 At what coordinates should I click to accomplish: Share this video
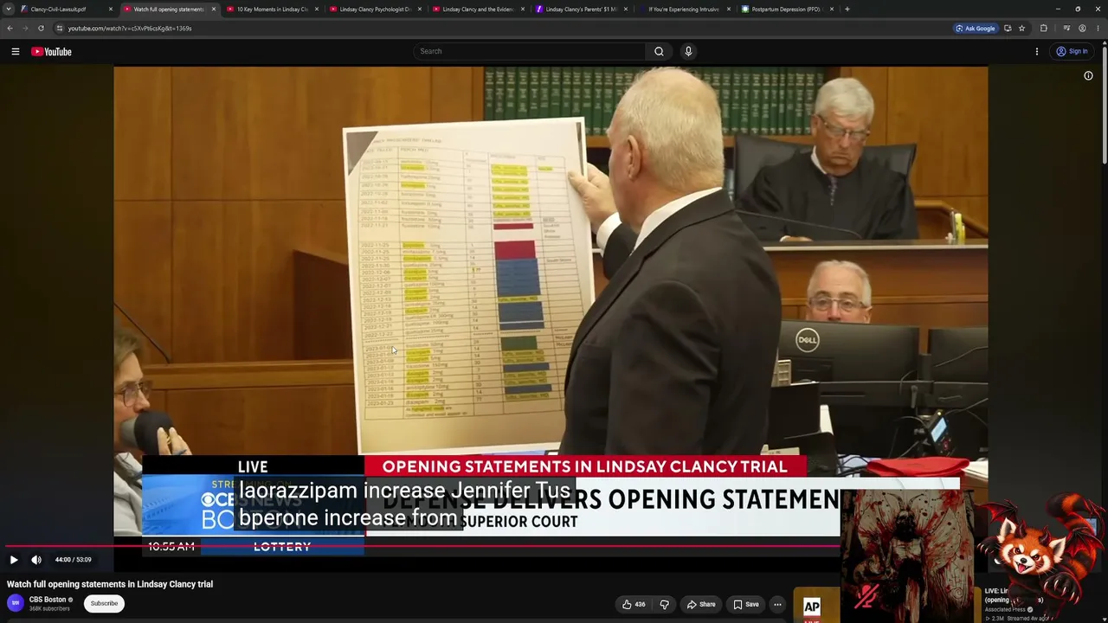pos(701,604)
